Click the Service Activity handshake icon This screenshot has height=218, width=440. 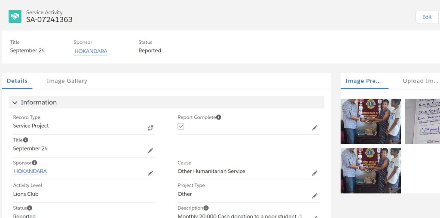(15, 16)
